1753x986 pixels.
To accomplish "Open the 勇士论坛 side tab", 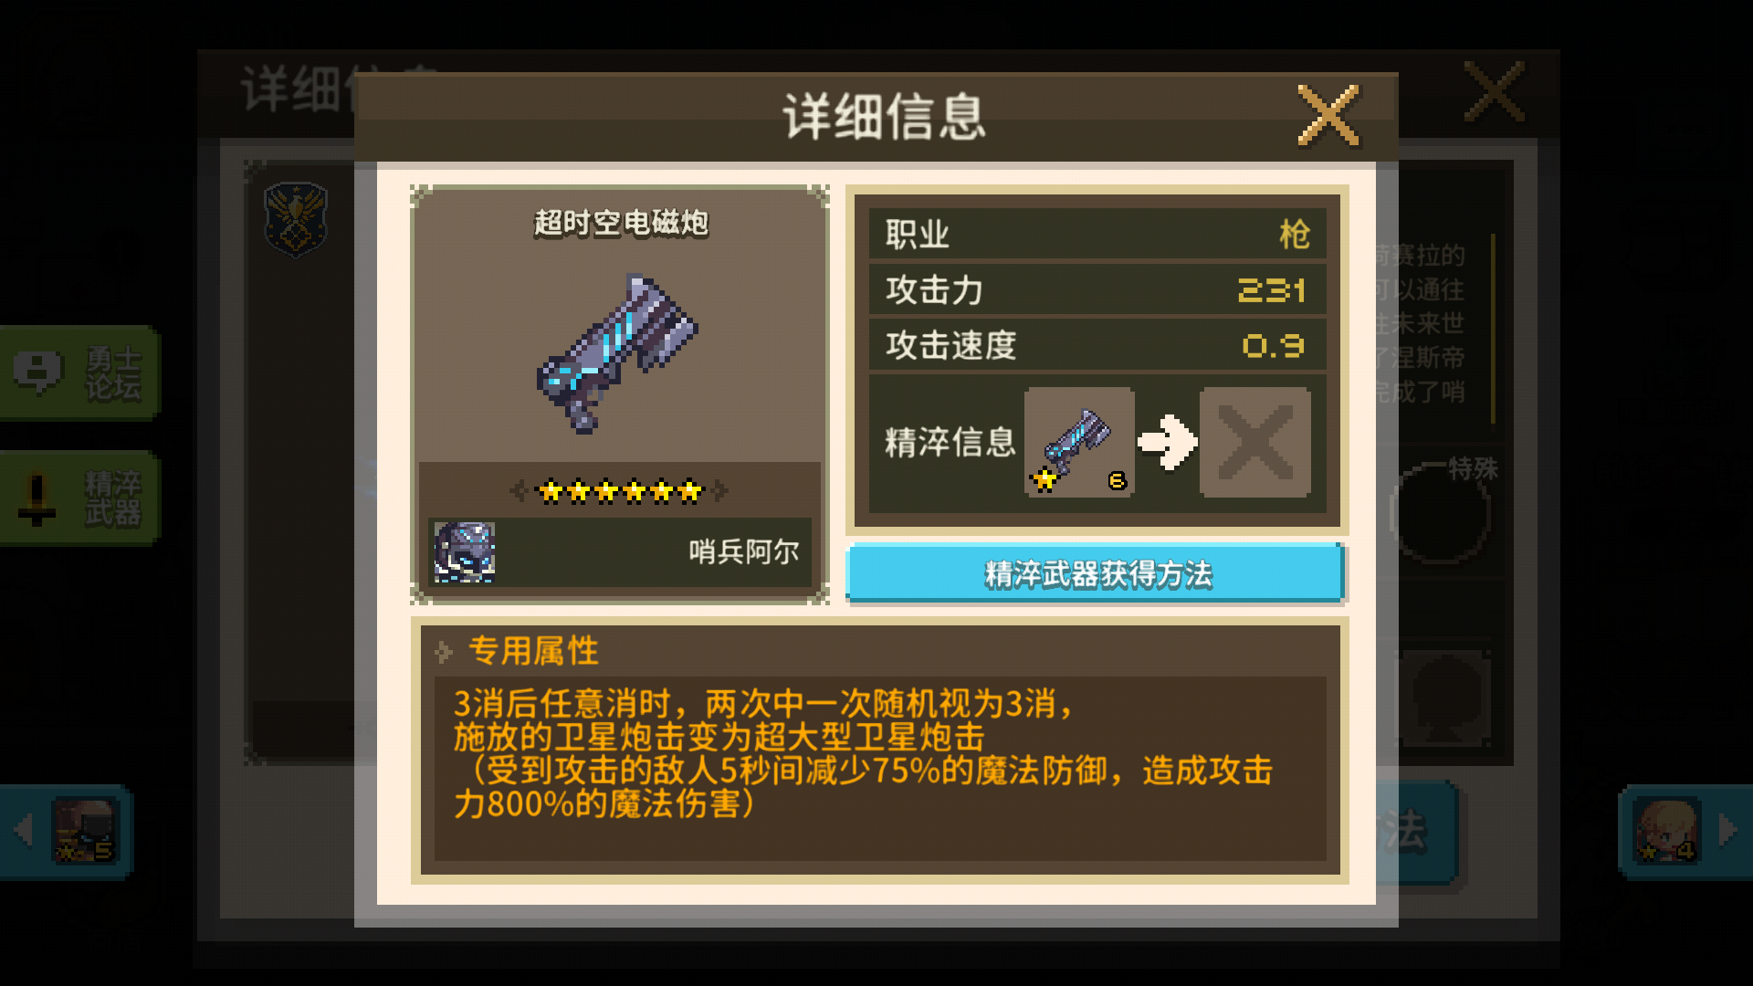I will (79, 372).
